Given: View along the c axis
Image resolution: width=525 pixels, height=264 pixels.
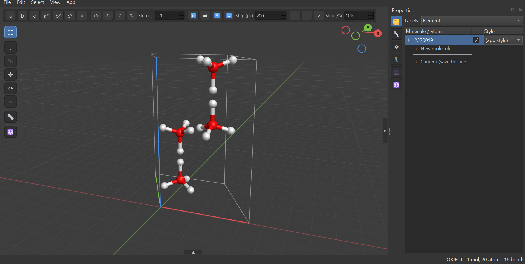Looking at the screenshot, I should click(x=34, y=16).
